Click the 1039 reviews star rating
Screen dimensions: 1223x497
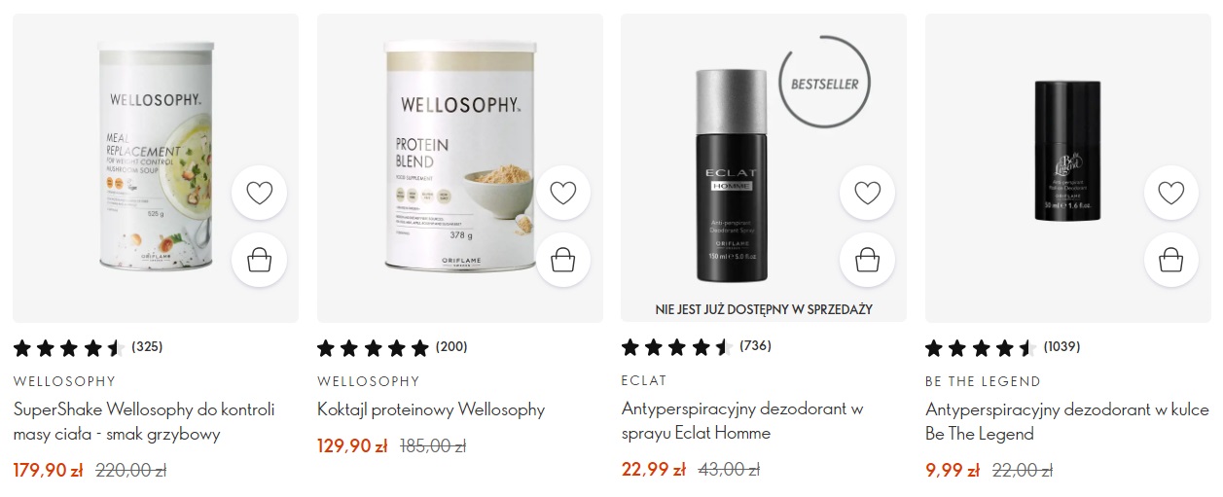pyautogui.click(x=1003, y=347)
